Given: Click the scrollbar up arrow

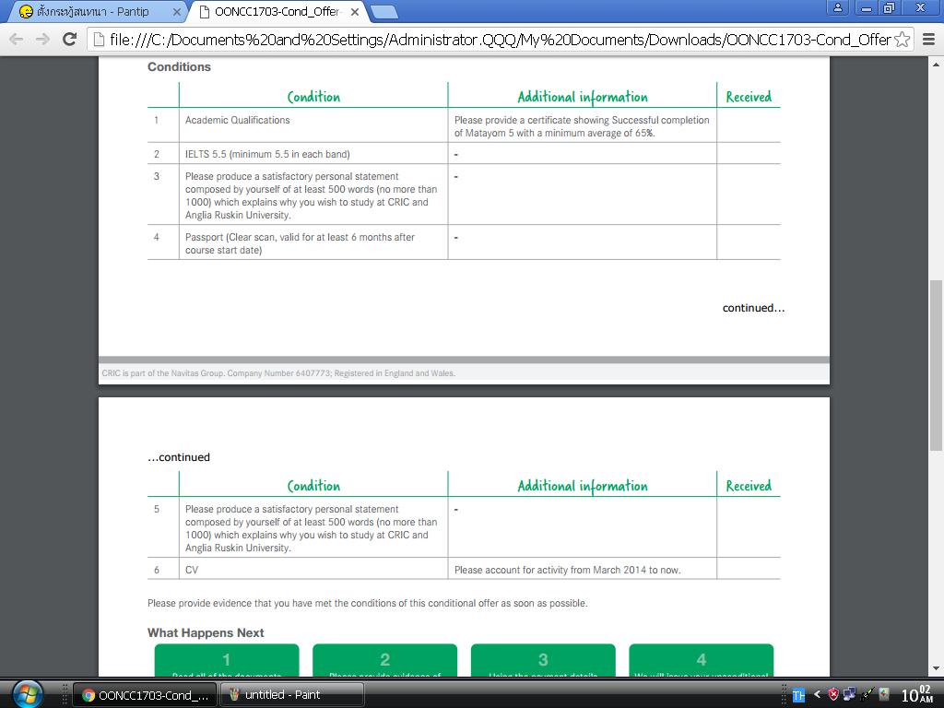Looking at the screenshot, I should coord(937,64).
